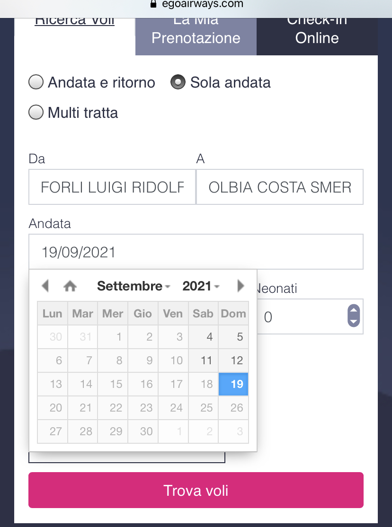Open the A destination airport field

coord(280,187)
